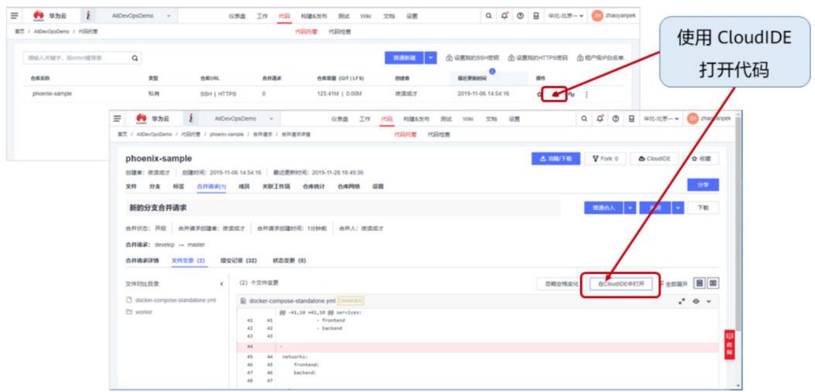The image size is (815, 392).
Task: Open the global search magnifier icon
Action: pyautogui.click(x=488, y=15)
